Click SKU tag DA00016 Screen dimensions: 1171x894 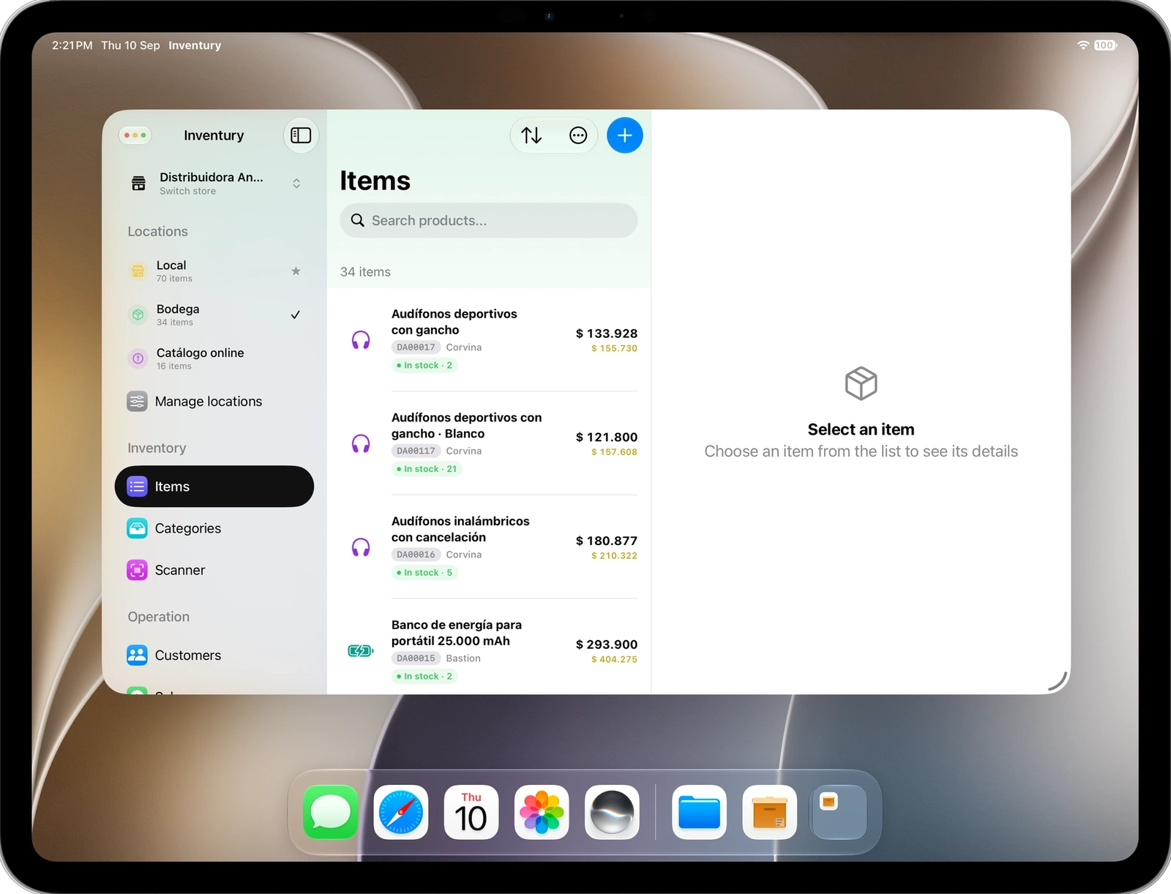[x=416, y=555]
